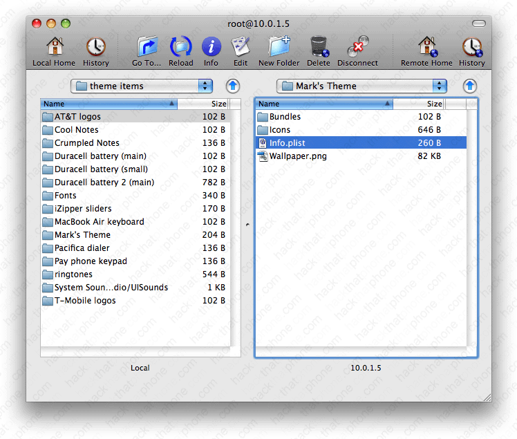
Task: Sort remote files by the Size column
Action: [x=419, y=104]
